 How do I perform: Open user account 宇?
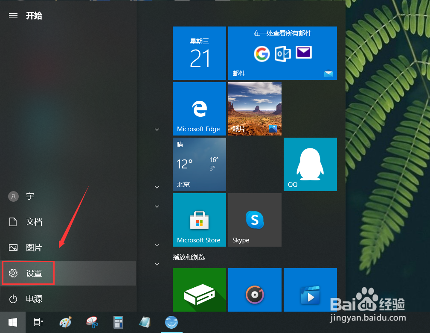[x=68, y=196]
